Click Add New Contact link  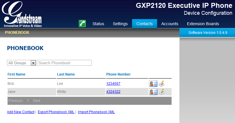(21, 112)
